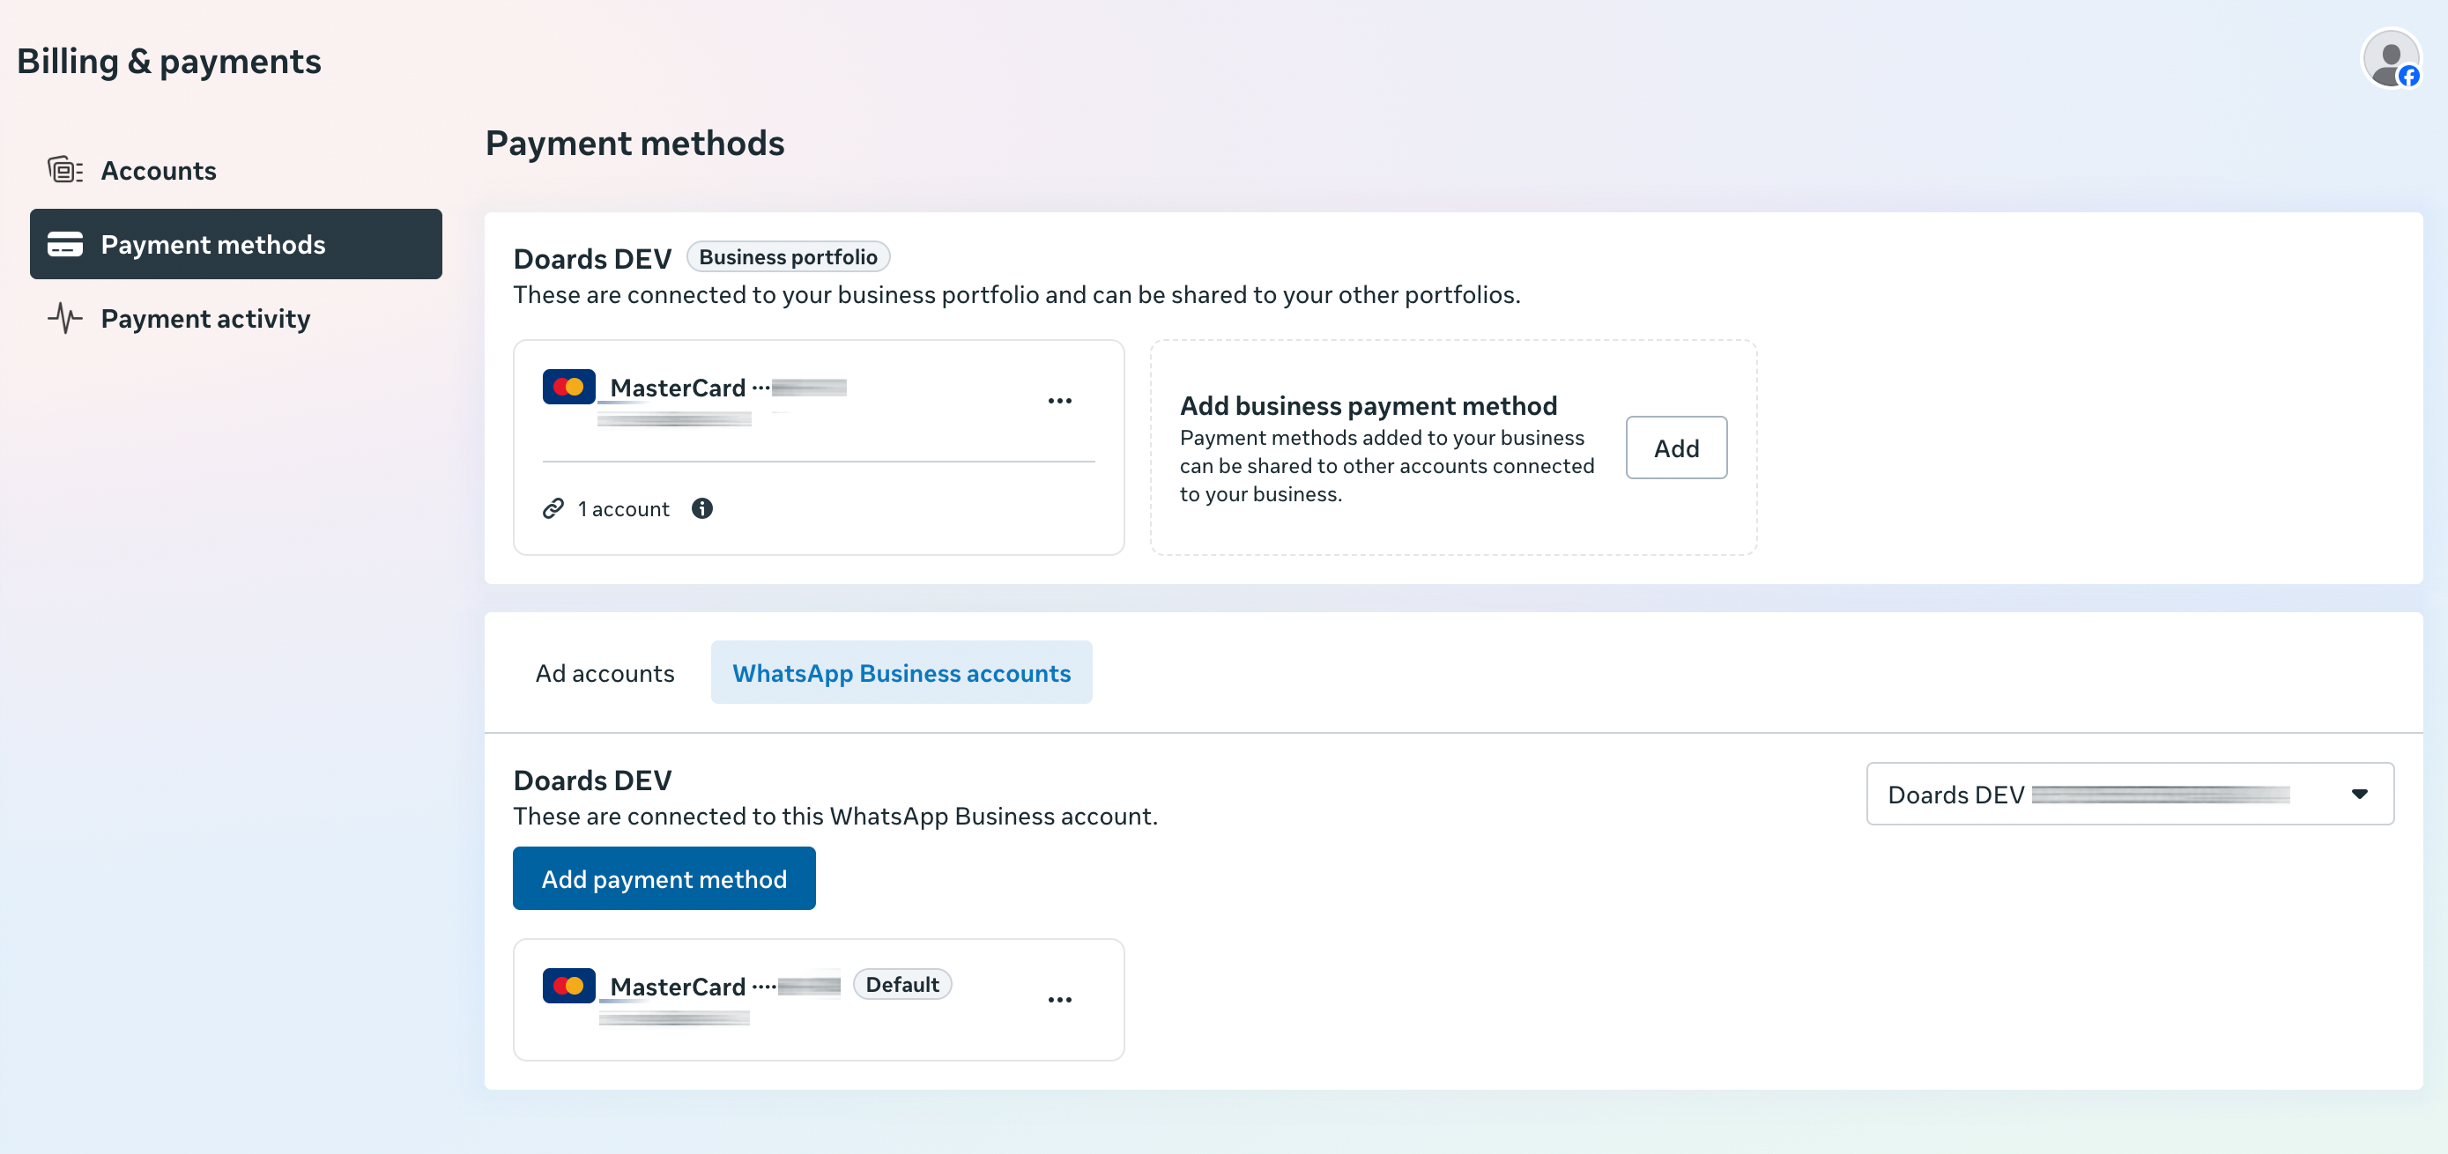2448x1154 pixels.
Task: Click the link icon next to 1 account
Action: pos(553,509)
